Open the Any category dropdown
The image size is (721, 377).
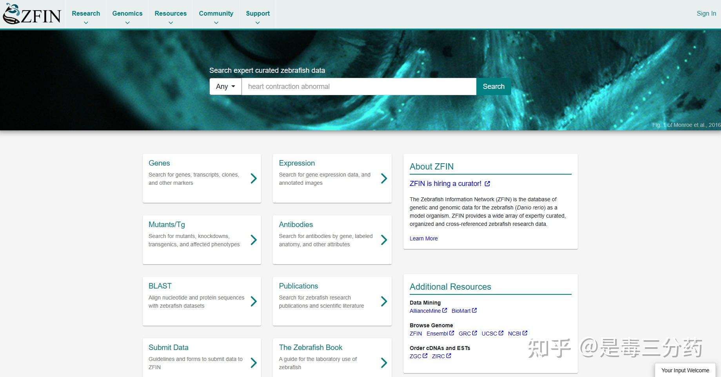225,87
